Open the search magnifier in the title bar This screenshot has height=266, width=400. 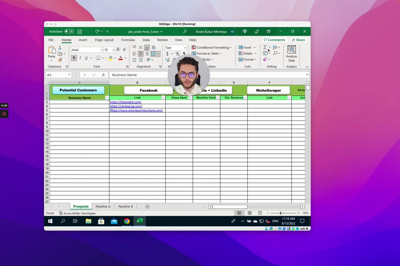[x=185, y=31]
